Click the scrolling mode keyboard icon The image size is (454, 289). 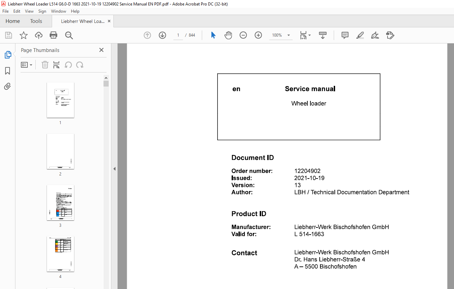click(x=323, y=35)
